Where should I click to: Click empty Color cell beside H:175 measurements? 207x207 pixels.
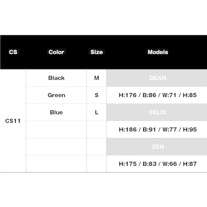click(56, 164)
